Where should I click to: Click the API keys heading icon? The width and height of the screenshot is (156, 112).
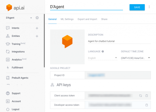click(x=52, y=85)
